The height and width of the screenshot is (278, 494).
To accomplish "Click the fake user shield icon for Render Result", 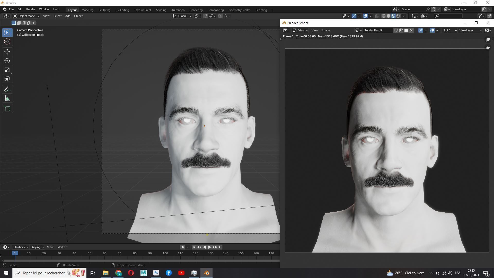I will coord(396,30).
